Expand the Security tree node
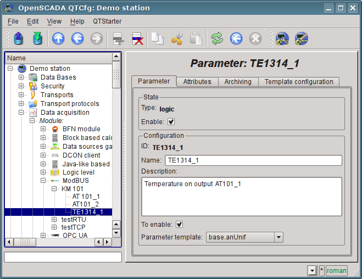The height and width of the screenshot is (279, 362). click(x=21, y=86)
